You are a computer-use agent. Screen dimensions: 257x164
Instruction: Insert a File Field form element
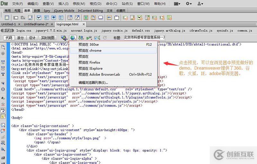click(x=93, y=18)
